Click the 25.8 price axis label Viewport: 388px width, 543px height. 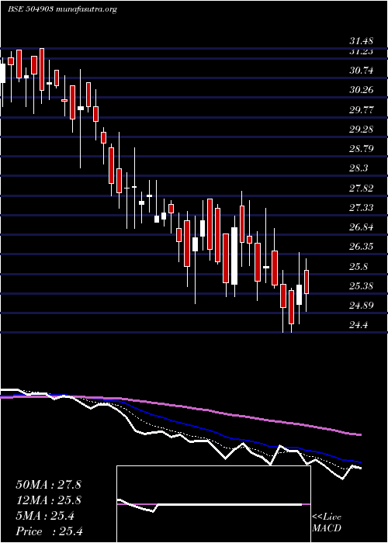coord(359,267)
